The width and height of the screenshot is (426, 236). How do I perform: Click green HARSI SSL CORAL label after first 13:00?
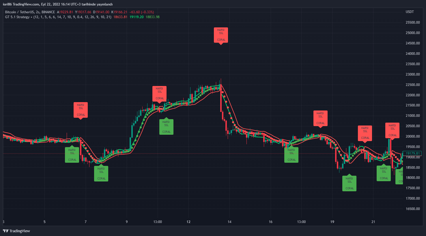166,127
